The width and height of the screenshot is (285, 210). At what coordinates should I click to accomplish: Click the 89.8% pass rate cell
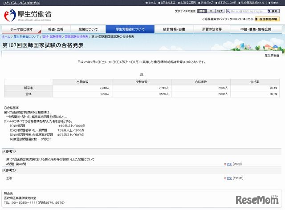pyautogui.click(x=255, y=94)
